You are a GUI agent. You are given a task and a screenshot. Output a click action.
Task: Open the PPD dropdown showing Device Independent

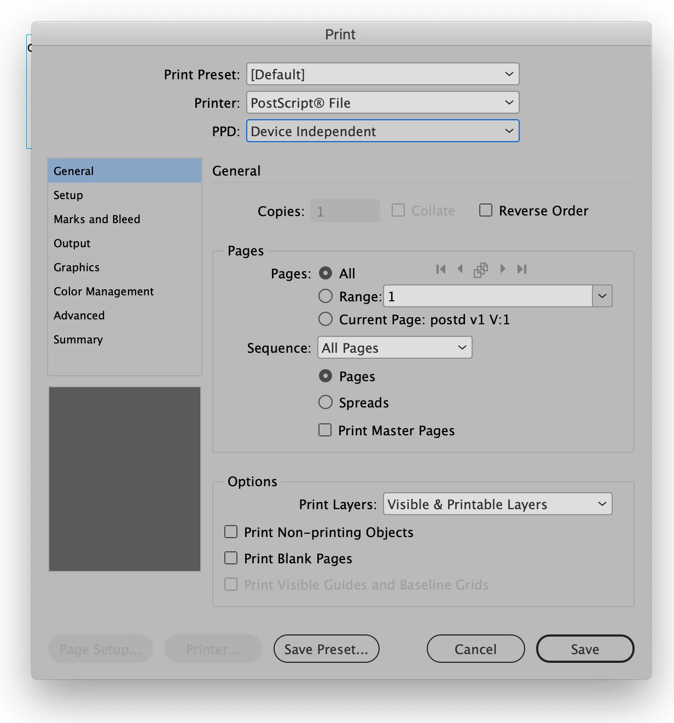(x=383, y=131)
